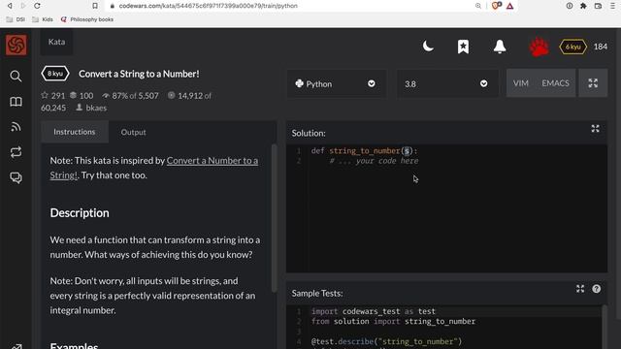The image size is (621, 349).
Task: Click the instructions panel scrollbar
Action: (x=274, y=218)
